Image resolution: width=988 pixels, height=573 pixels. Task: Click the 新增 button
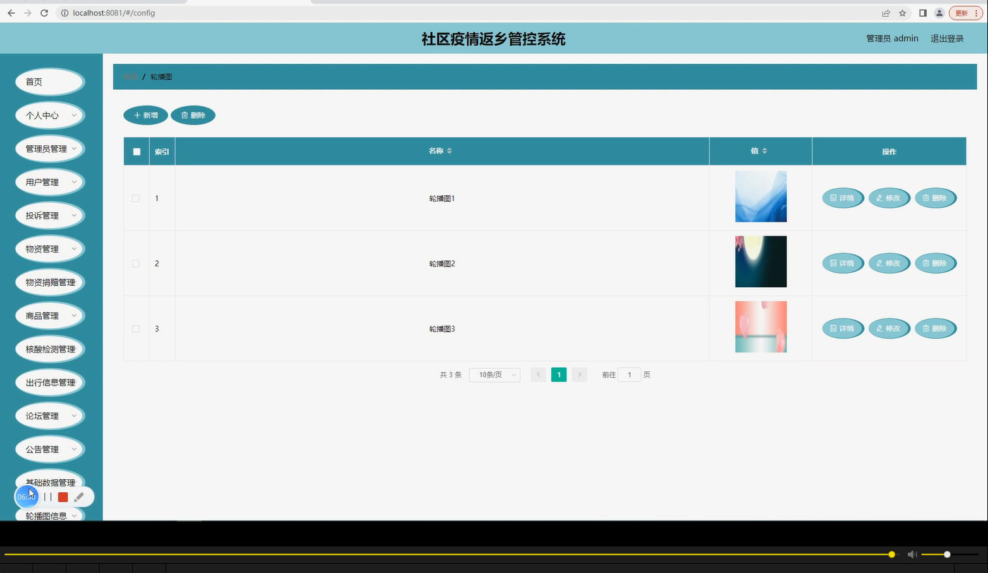pos(145,115)
